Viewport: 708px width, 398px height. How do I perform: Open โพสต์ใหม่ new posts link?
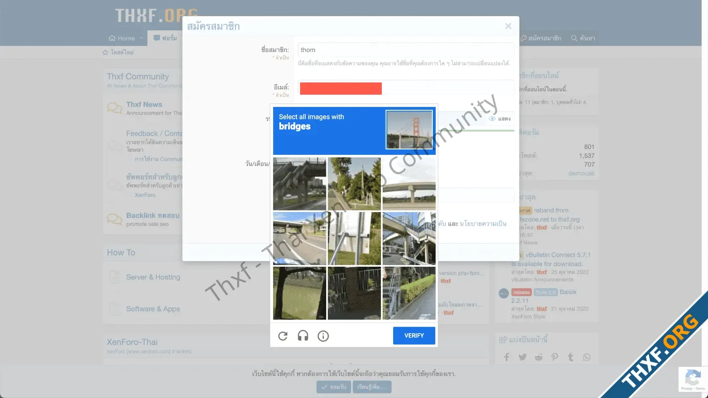[x=118, y=52]
